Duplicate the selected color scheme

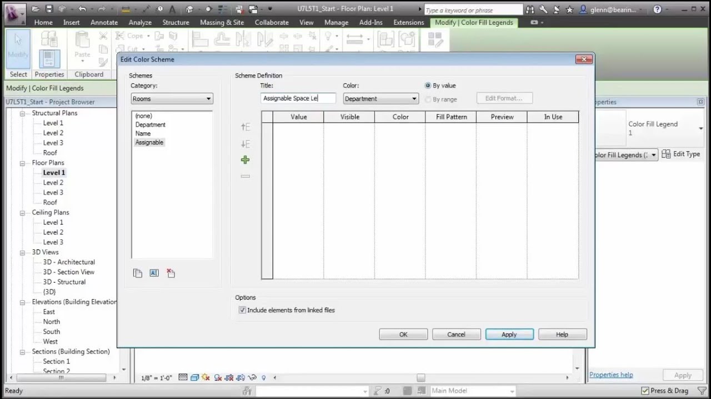138,273
